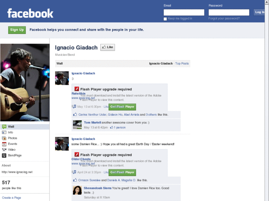The height and width of the screenshot is (201, 269).
Task: Open Shenandoah Sierra's profile link
Action: point(98,188)
